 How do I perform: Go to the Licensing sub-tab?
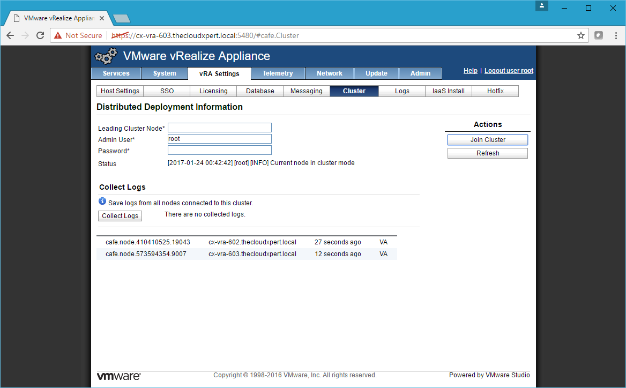[x=213, y=91]
